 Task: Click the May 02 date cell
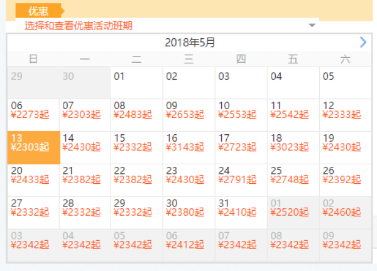coord(189,83)
